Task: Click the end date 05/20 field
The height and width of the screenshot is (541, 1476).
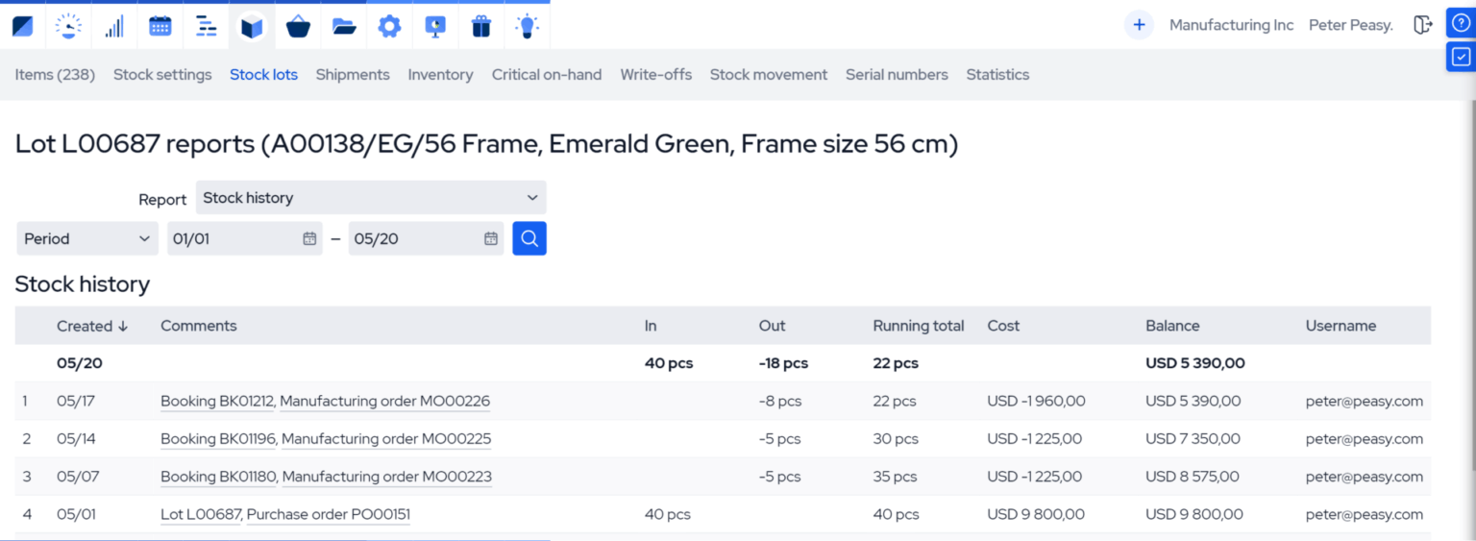Action: point(415,238)
